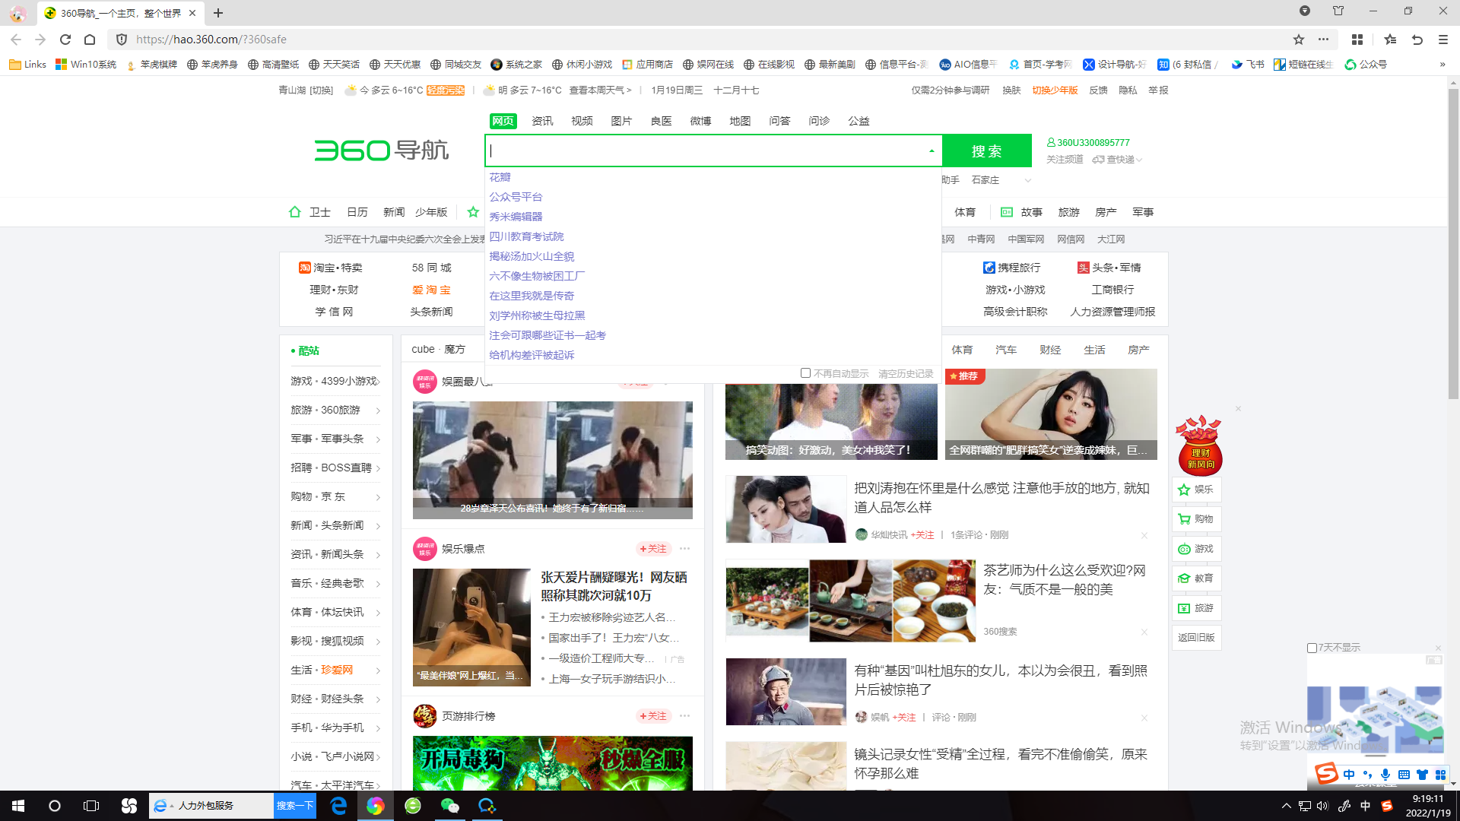1460x821 pixels.
Task: Open the browser home page
Action: 90,40
